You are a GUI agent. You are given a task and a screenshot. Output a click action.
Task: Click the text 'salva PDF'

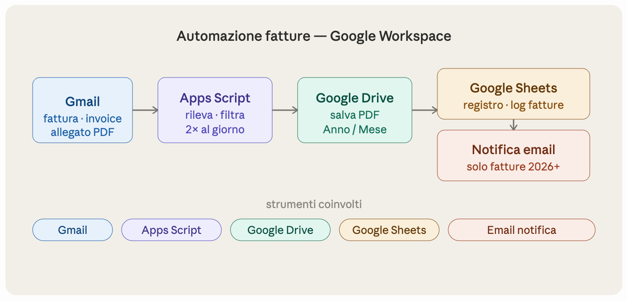(355, 115)
